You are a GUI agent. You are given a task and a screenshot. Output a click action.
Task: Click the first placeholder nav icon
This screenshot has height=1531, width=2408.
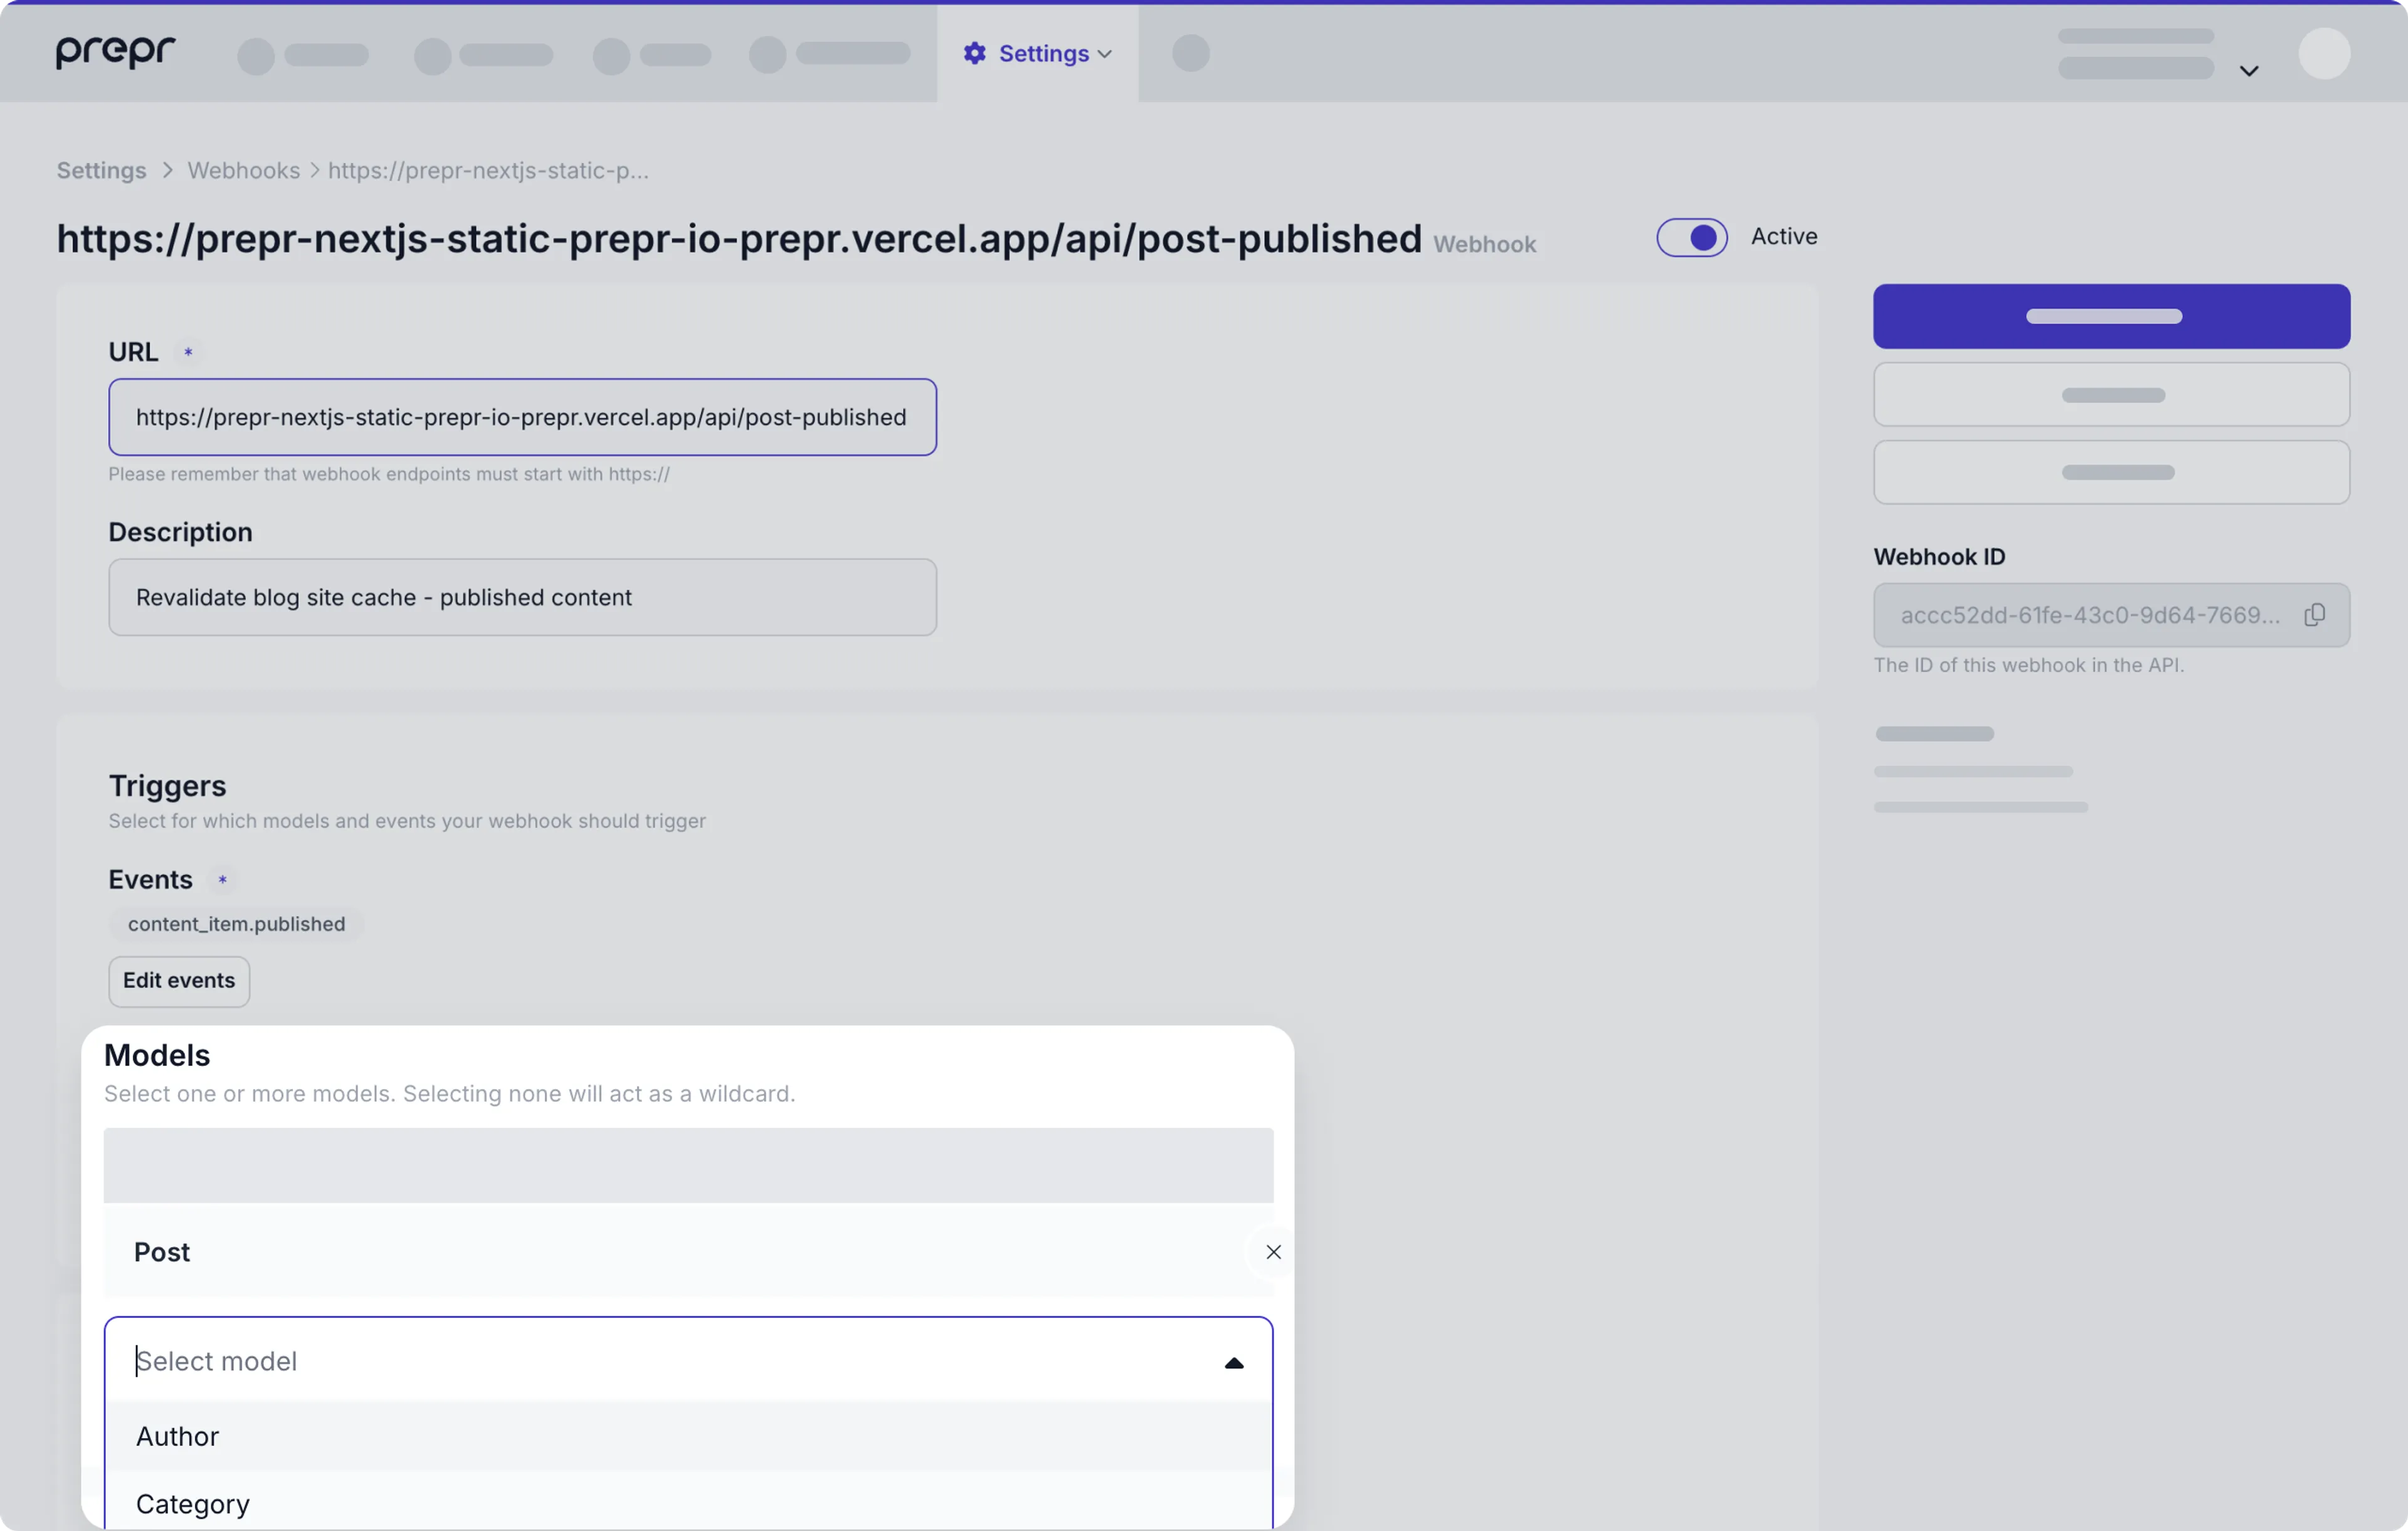pyautogui.click(x=254, y=55)
